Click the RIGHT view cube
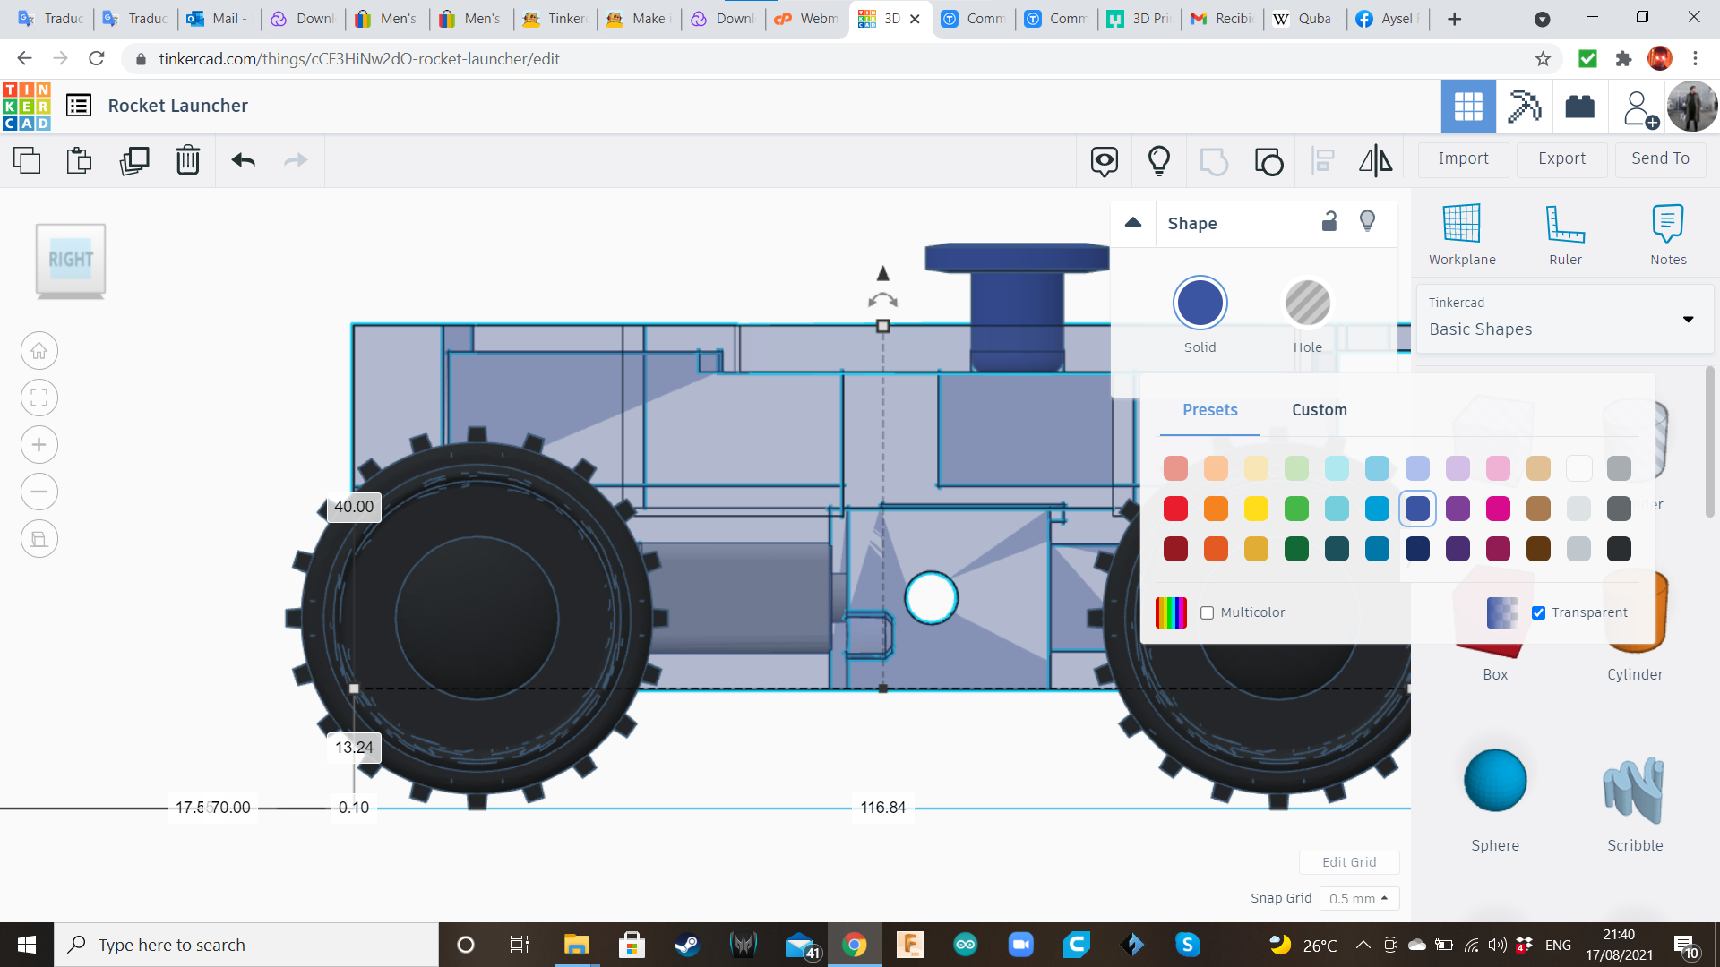 coord(71,260)
